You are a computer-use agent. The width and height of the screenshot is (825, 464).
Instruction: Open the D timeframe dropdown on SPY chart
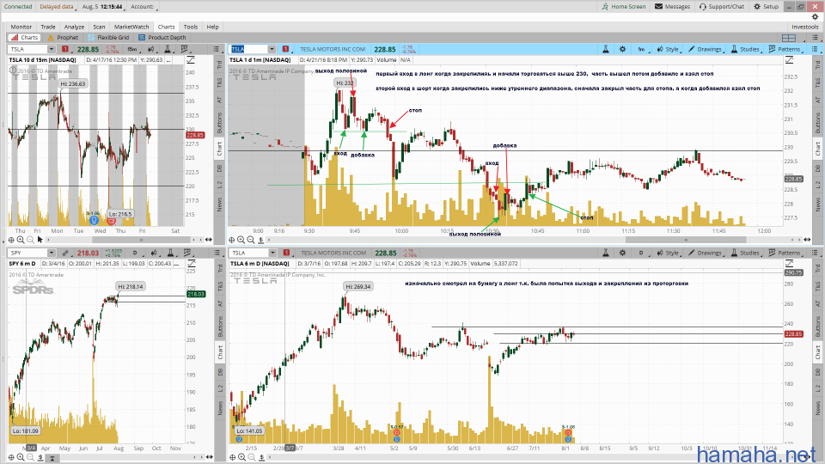click(137, 253)
